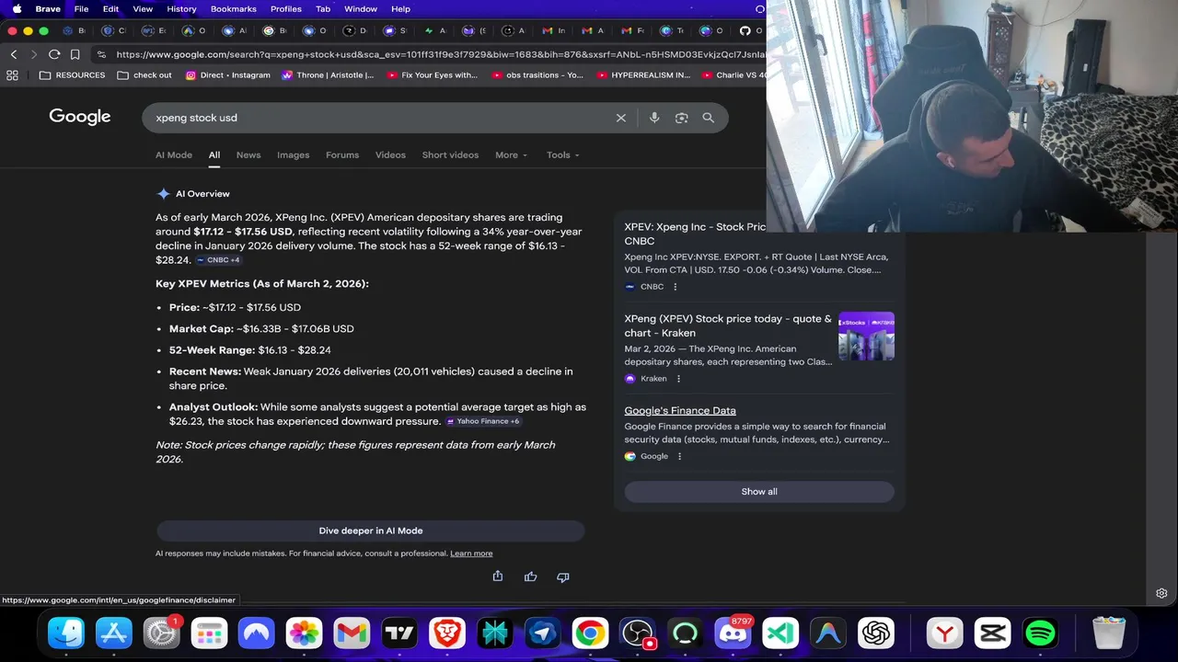The image size is (1178, 662).
Task: Open ChatGPT app in the dock
Action: pos(876,633)
